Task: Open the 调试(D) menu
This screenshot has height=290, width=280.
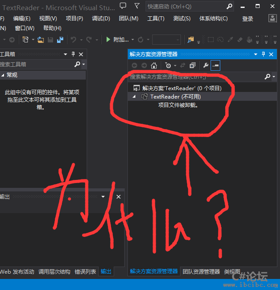Action: pyautogui.click(x=101, y=19)
